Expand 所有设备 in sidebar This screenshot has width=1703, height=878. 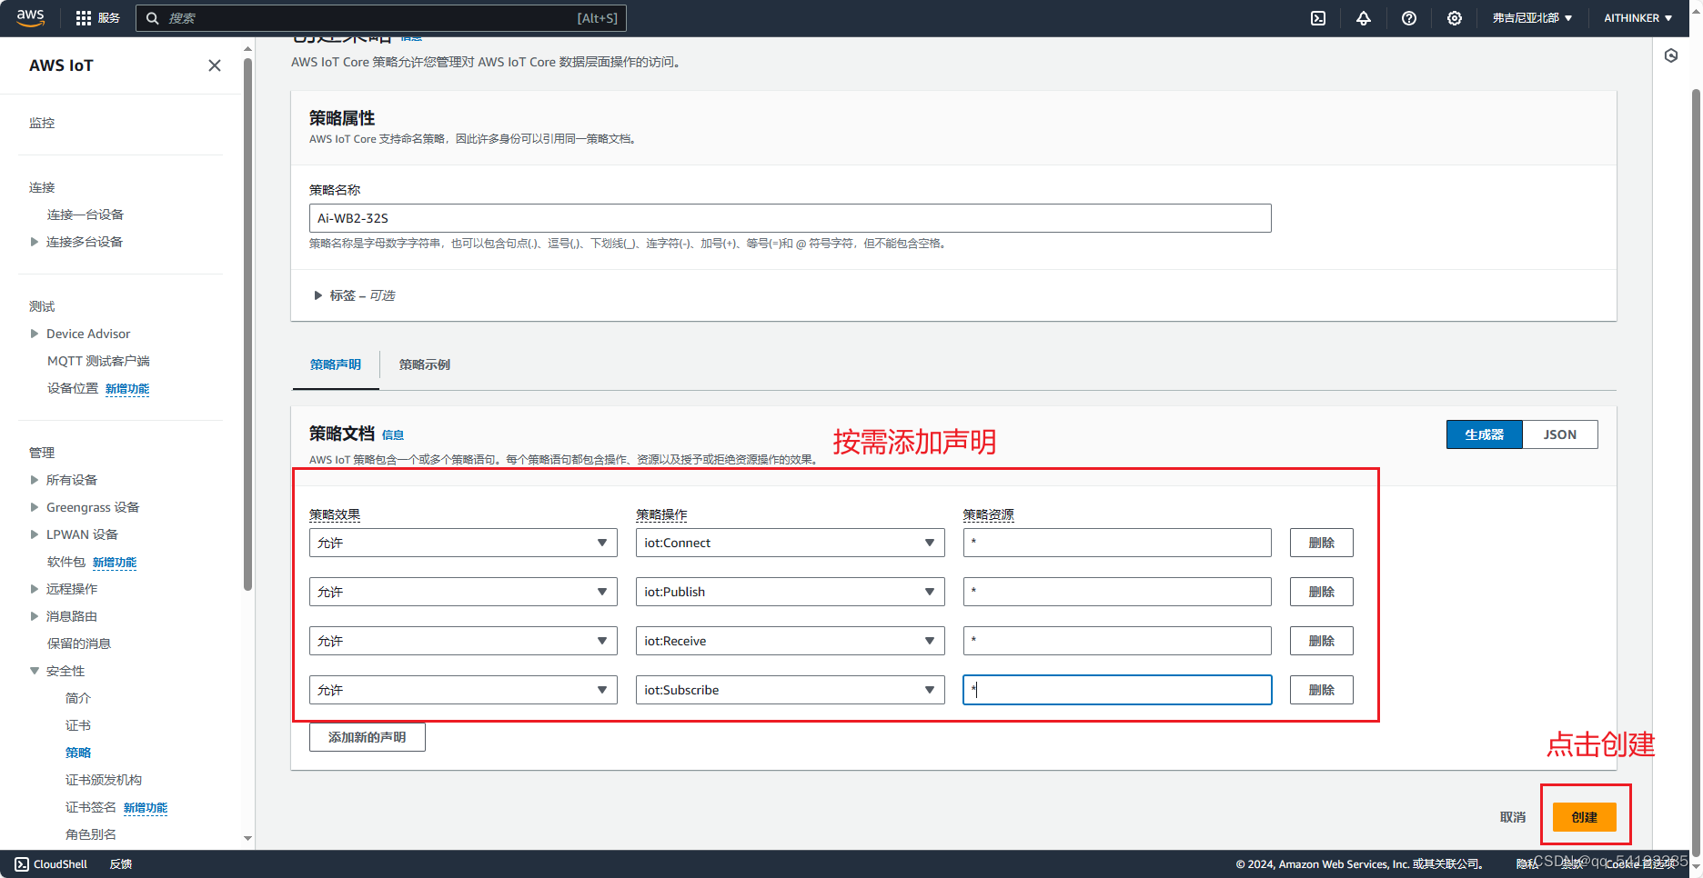point(35,480)
